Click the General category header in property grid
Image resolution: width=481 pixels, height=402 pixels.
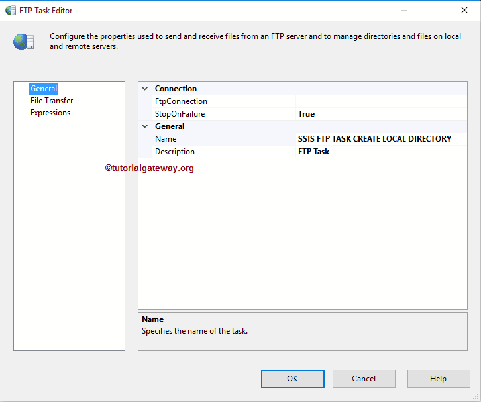point(170,126)
